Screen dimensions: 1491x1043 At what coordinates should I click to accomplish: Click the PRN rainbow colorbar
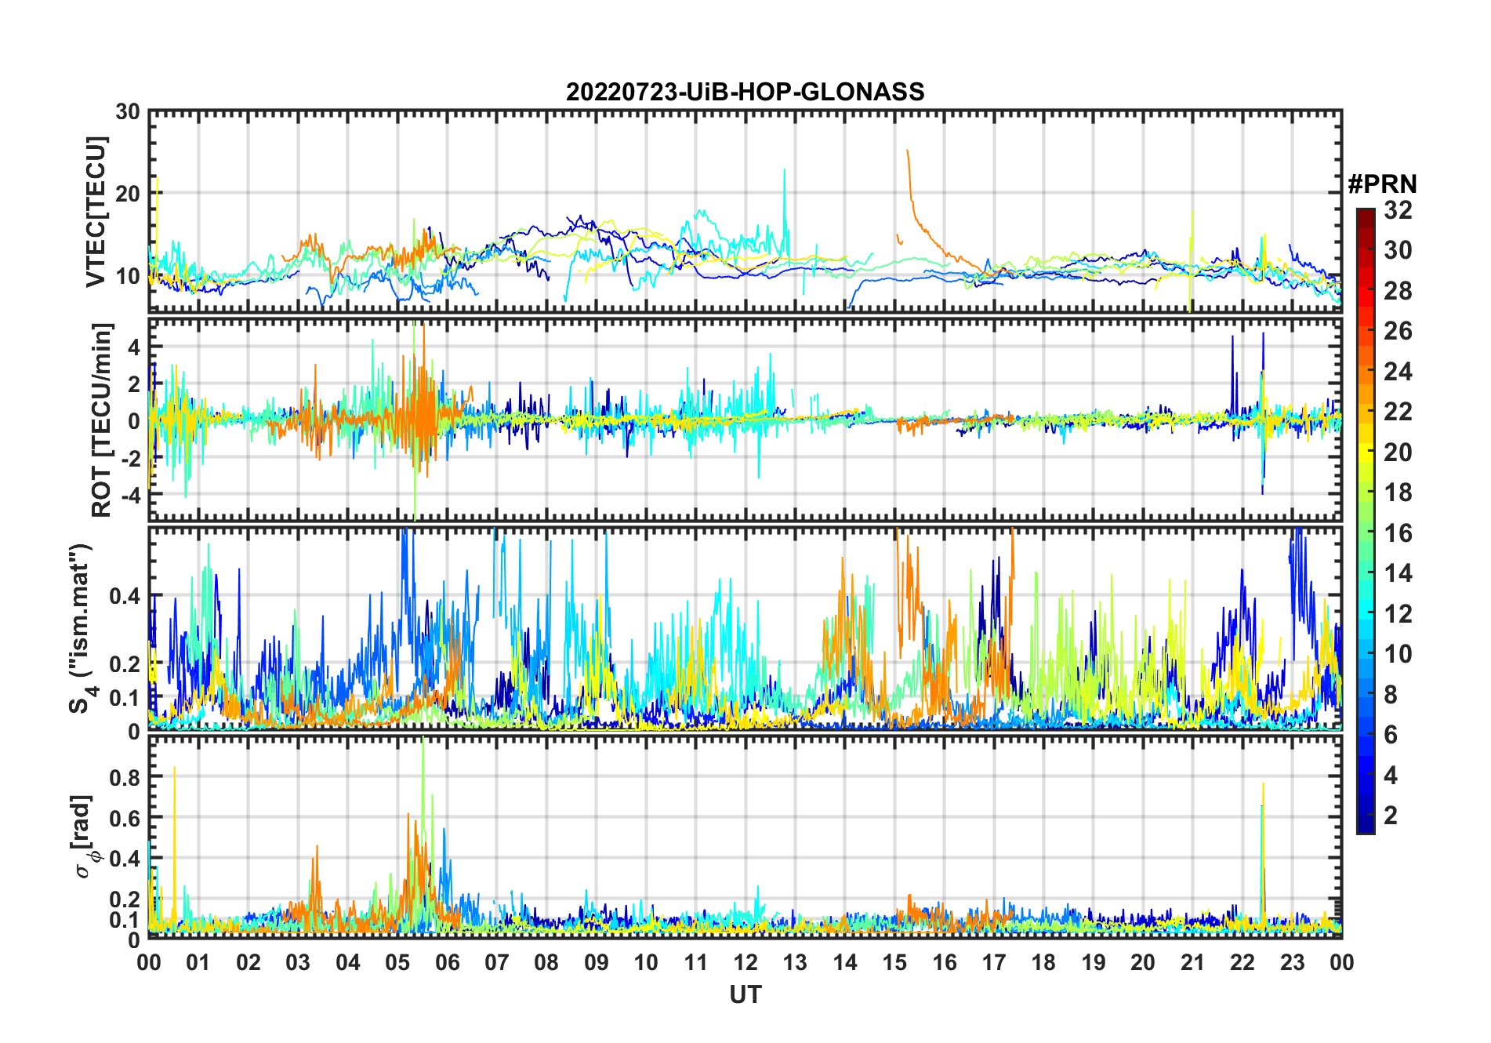click(x=1365, y=521)
